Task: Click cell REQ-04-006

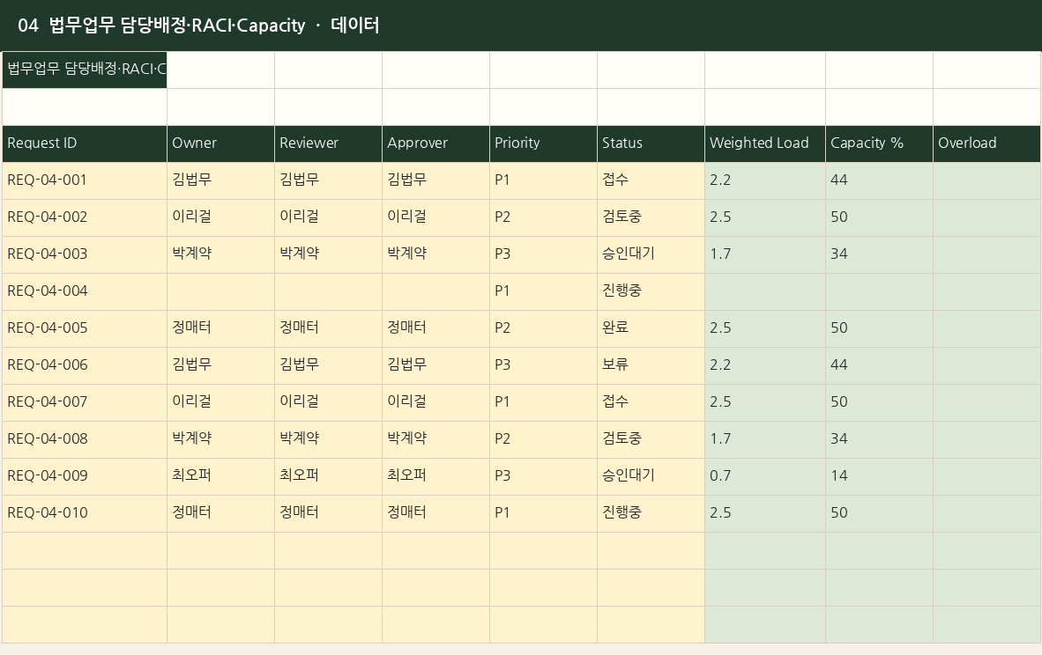Action: pyautogui.click(x=85, y=365)
